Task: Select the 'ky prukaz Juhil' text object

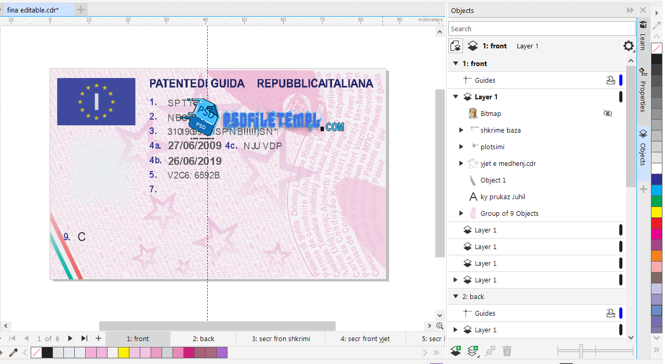Action: coord(537,197)
